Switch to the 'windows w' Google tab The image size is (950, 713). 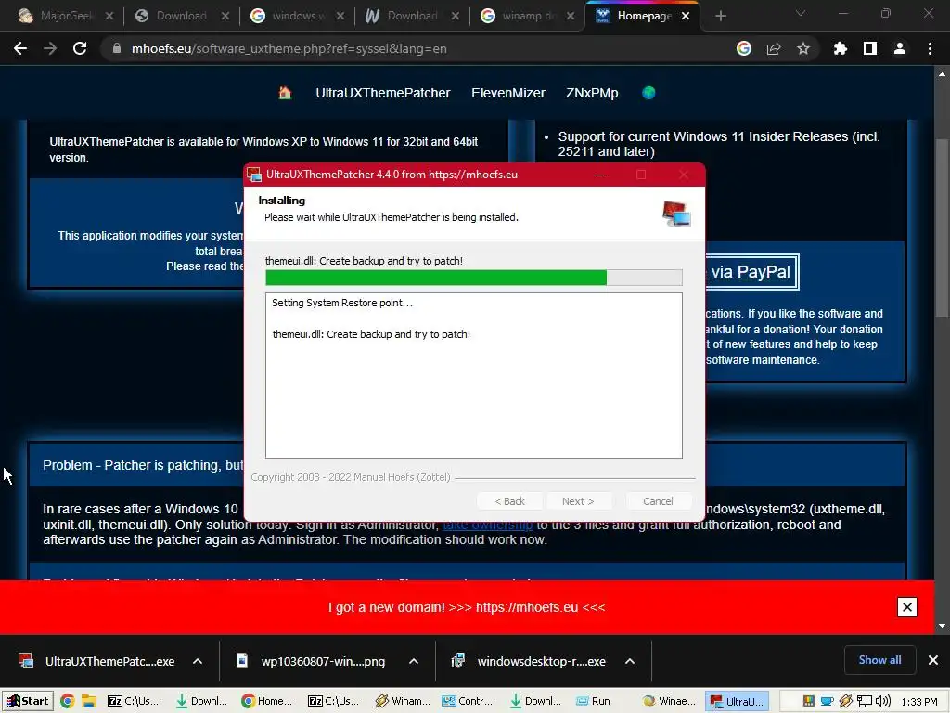click(x=289, y=16)
